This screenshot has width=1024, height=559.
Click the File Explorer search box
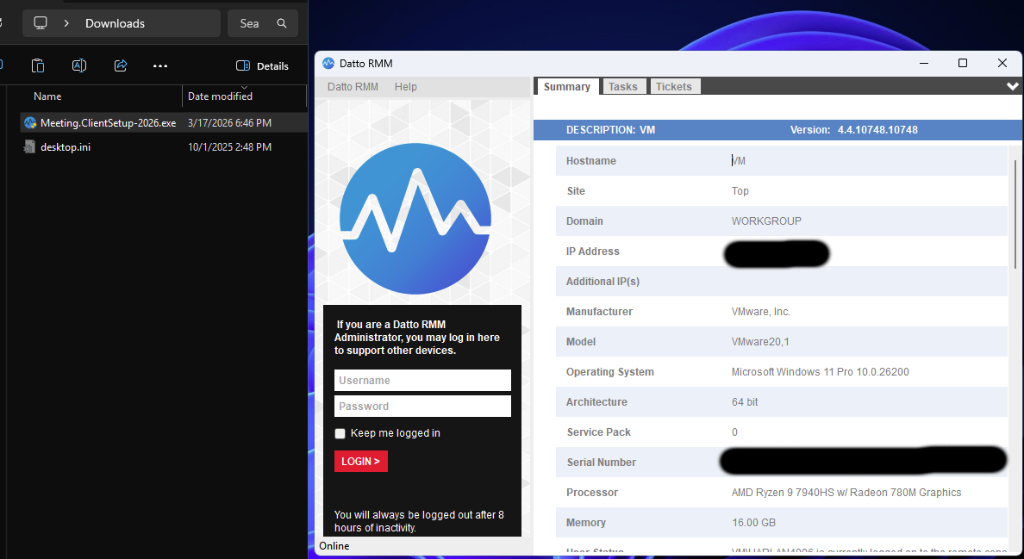coord(263,23)
